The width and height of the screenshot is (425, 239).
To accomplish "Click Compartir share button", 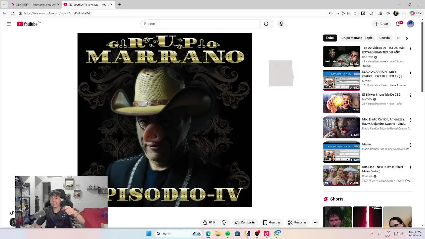I will point(245,222).
